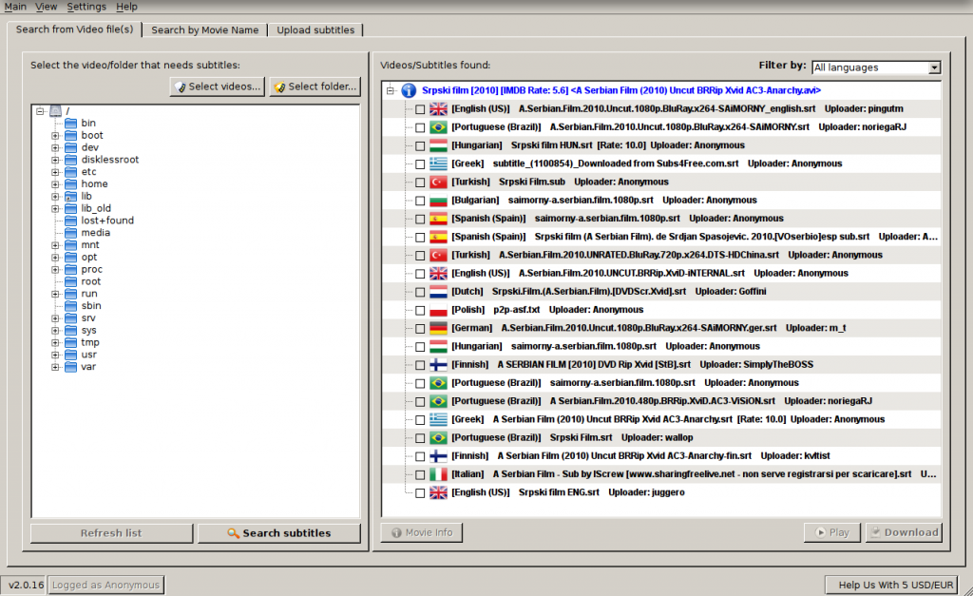Click the German flag icon in results
Viewport: 973px width, 596px height.
pyautogui.click(x=438, y=329)
